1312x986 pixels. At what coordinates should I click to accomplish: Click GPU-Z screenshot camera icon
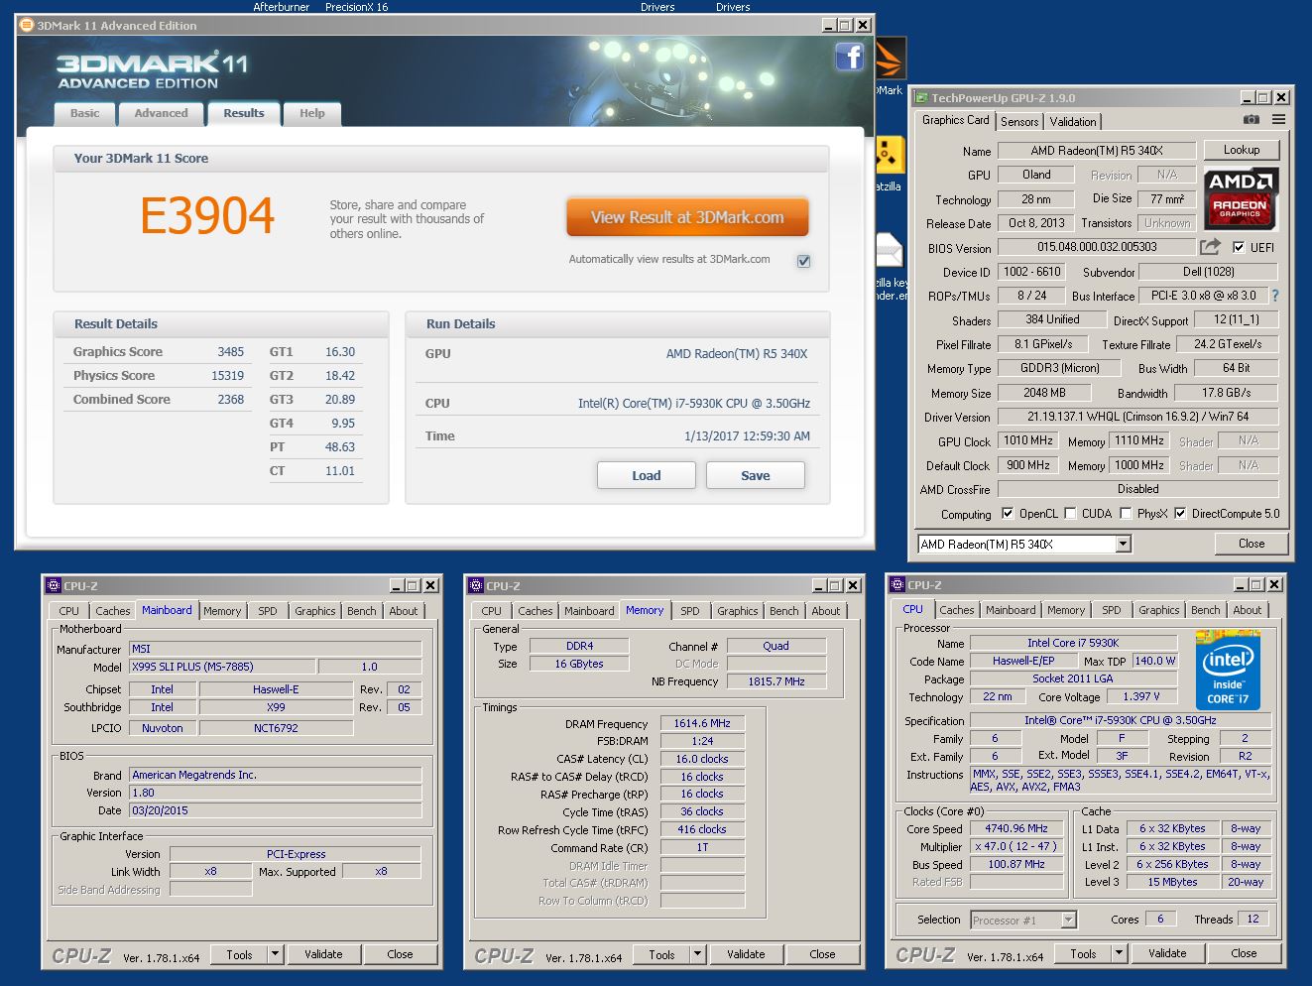coord(1252,120)
